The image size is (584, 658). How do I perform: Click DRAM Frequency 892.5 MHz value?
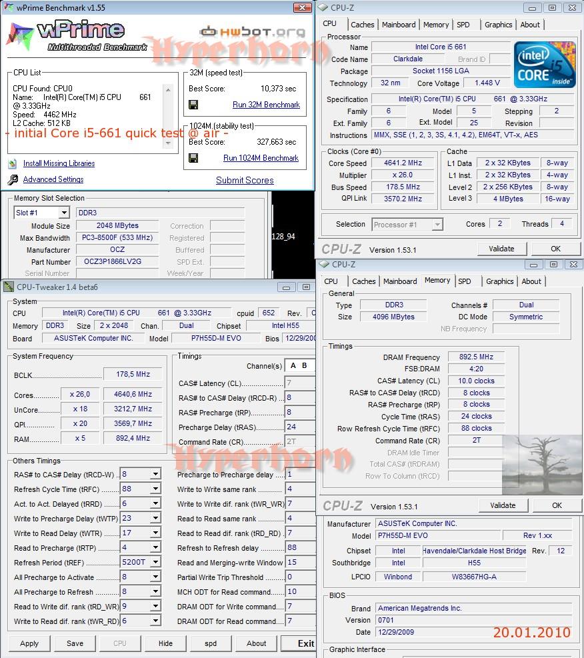point(476,357)
